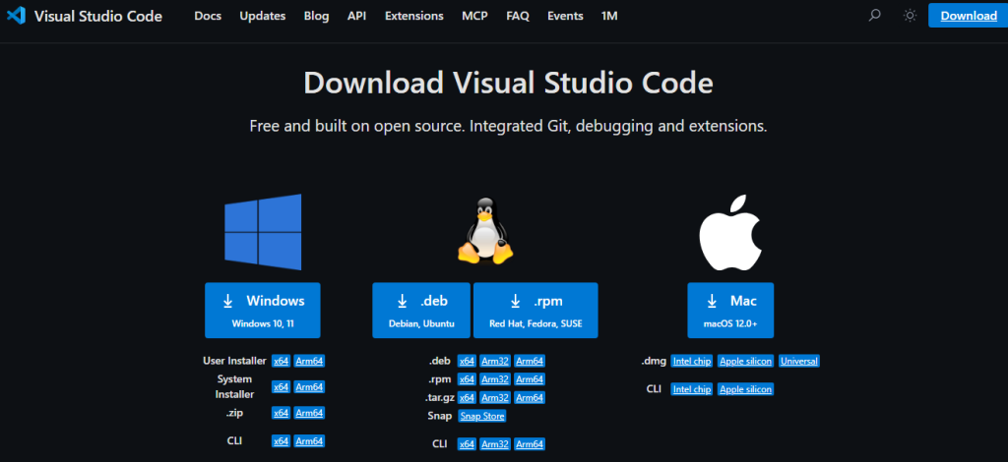This screenshot has width=1008, height=462.
Task: Choose Arm32 for Linux .tar.gz download
Action: 495,397
